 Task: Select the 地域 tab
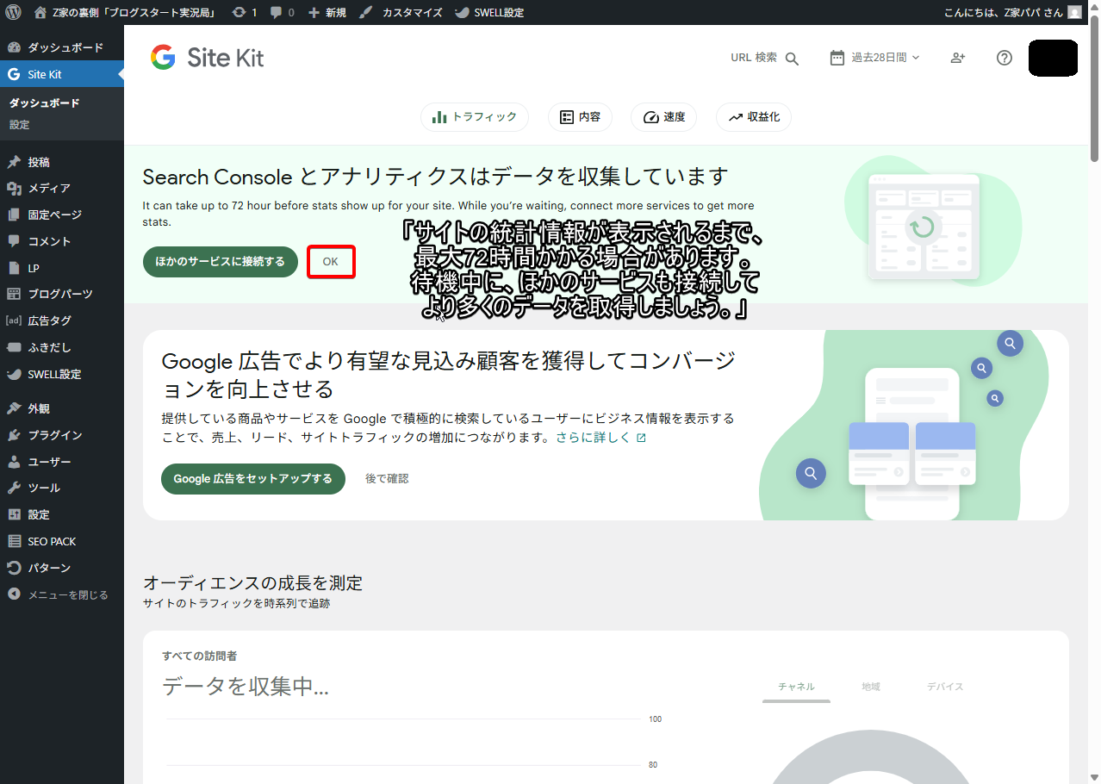871,688
